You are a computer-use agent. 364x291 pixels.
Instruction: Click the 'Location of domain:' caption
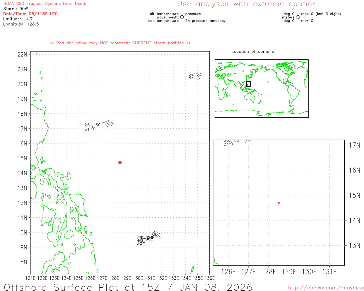[253, 51]
